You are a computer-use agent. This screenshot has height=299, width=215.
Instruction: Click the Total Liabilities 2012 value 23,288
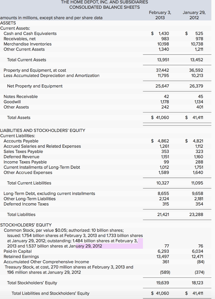point(197,215)
